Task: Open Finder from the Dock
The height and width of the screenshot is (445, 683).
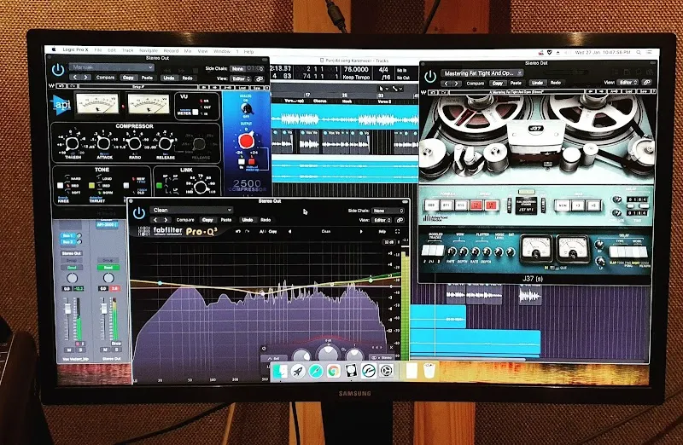Action: (x=281, y=371)
